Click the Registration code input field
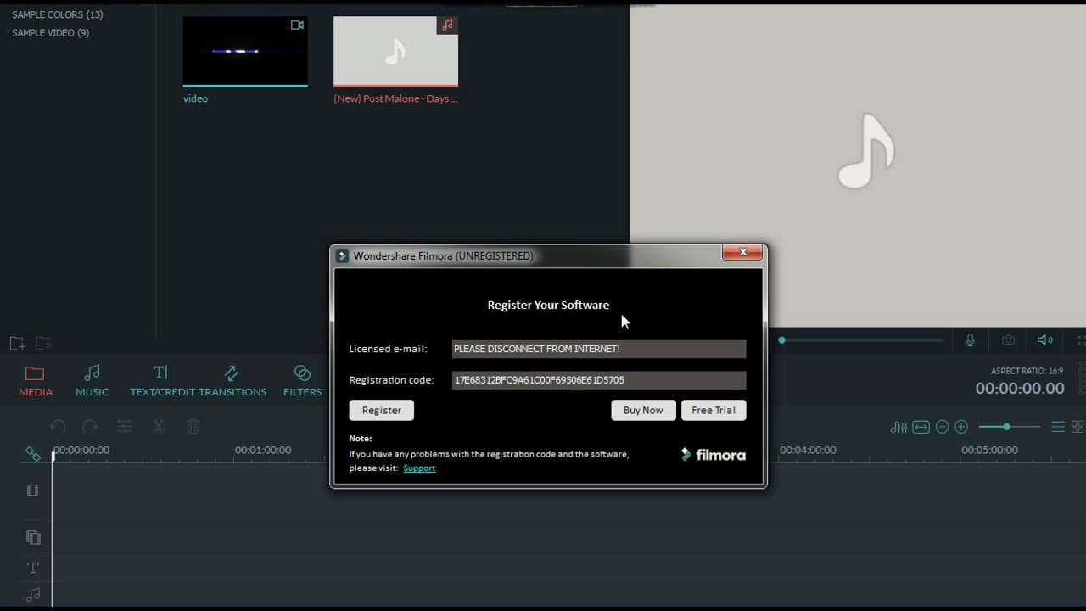The height and width of the screenshot is (611, 1086). point(599,380)
